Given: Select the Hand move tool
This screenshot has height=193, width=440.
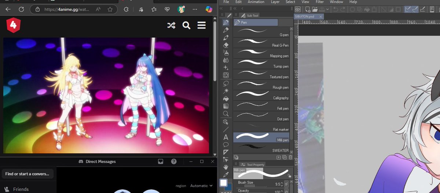Looking at the screenshot, I should coord(226,167).
